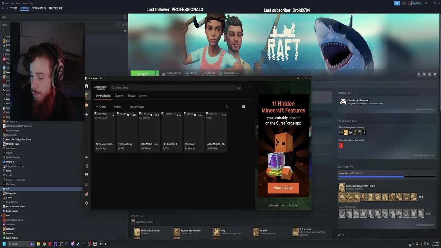This screenshot has width=441, height=248.
Task: Click Steam back navigation arrow
Action: click(x=3, y=8)
